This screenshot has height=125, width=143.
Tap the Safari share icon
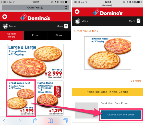tap(35, 120)
